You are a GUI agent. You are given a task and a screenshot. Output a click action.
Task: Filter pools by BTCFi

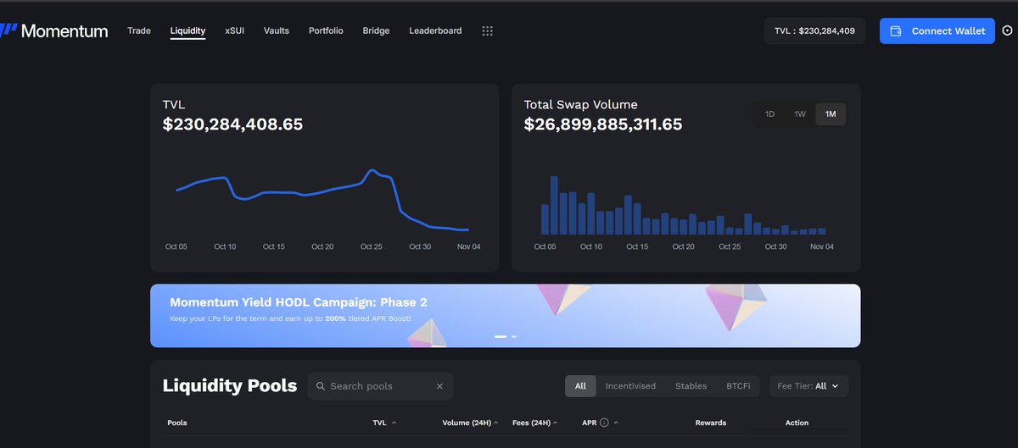pyautogui.click(x=738, y=386)
